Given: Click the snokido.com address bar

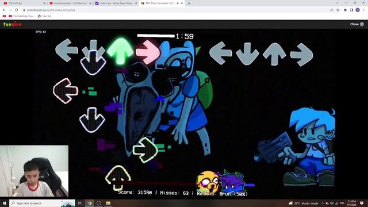Looking at the screenshot, I should click(176, 10).
